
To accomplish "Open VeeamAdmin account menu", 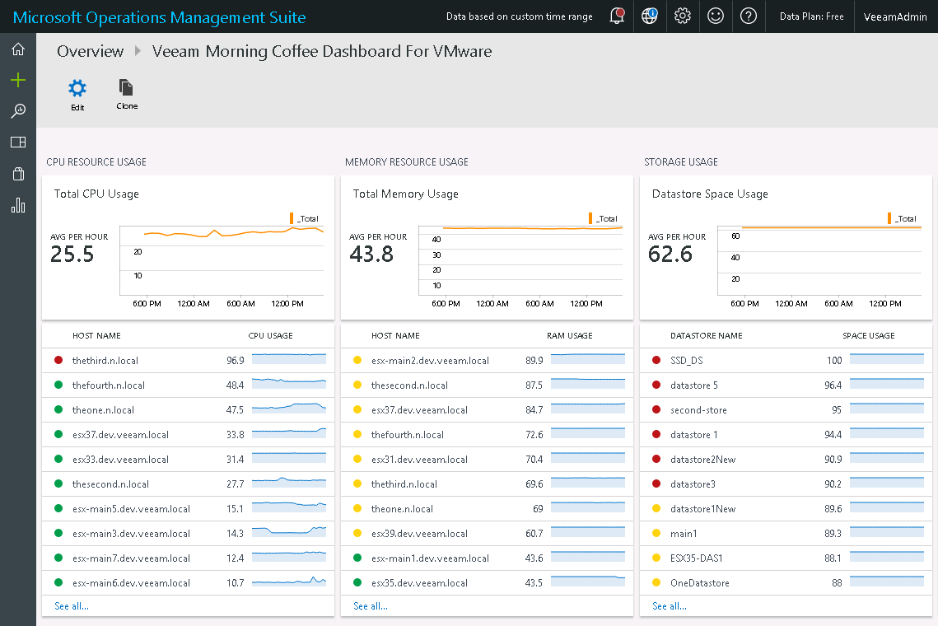I will [895, 16].
